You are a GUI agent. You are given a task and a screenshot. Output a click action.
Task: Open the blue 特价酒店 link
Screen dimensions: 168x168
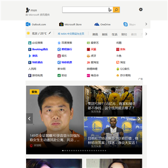[37, 63]
